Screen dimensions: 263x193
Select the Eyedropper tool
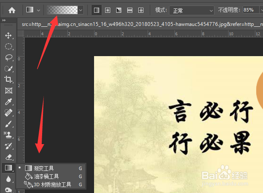[x=9, y=102]
